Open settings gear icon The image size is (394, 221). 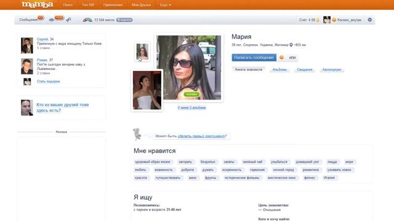pyautogui.click(x=369, y=20)
